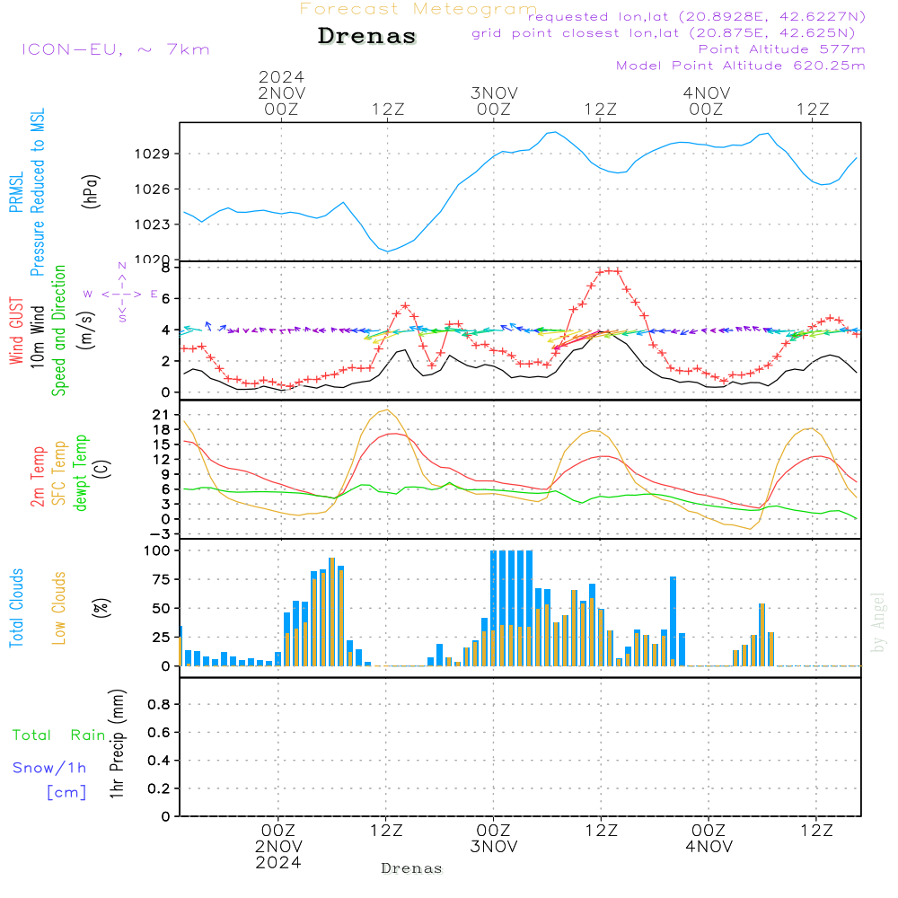Click the 'Drenas' caption below the chart
The height and width of the screenshot is (898, 898).
412,868
